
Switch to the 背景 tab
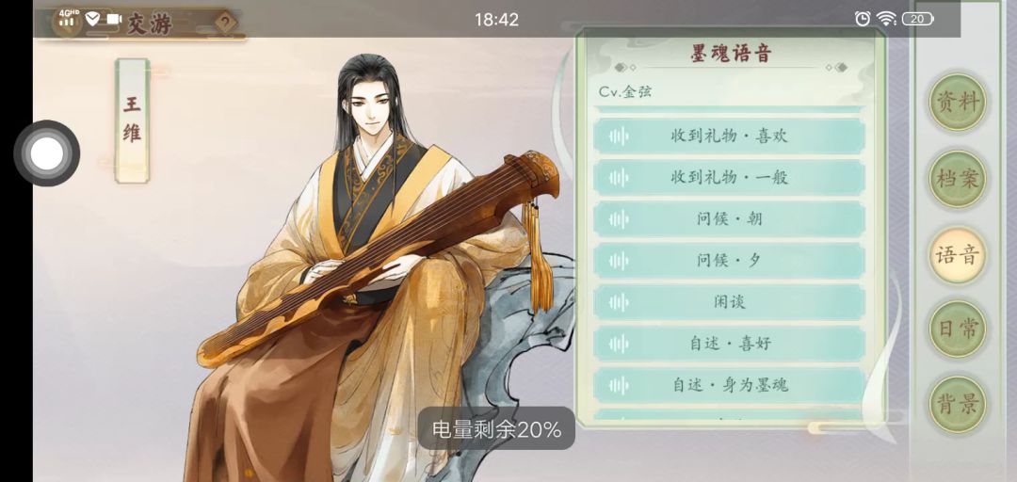(x=958, y=405)
